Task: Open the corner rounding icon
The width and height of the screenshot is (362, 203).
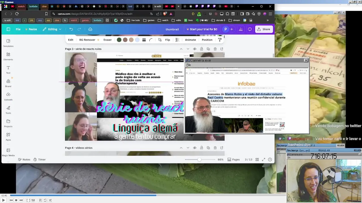Action: 151,40
